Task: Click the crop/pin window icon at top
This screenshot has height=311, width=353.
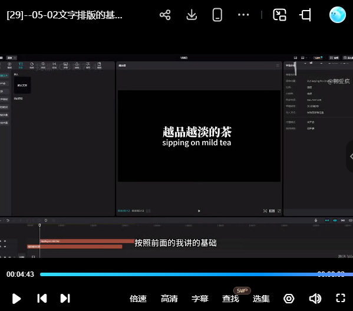Action: click(x=305, y=15)
